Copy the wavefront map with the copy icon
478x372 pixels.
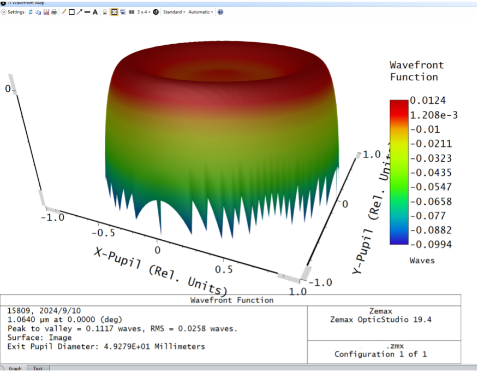pos(38,12)
